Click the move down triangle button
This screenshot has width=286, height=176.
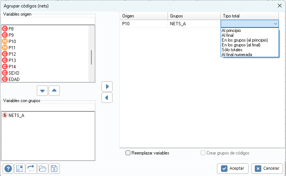click(42, 91)
